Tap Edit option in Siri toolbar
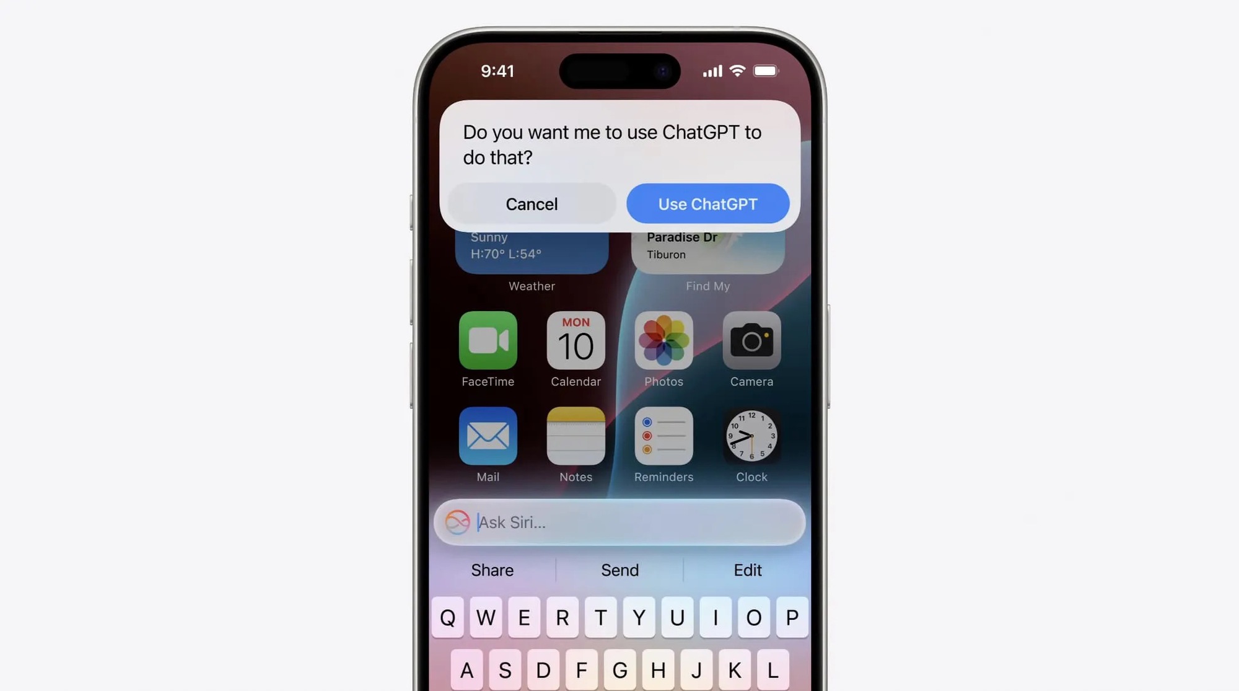The height and width of the screenshot is (691, 1239). coord(748,570)
